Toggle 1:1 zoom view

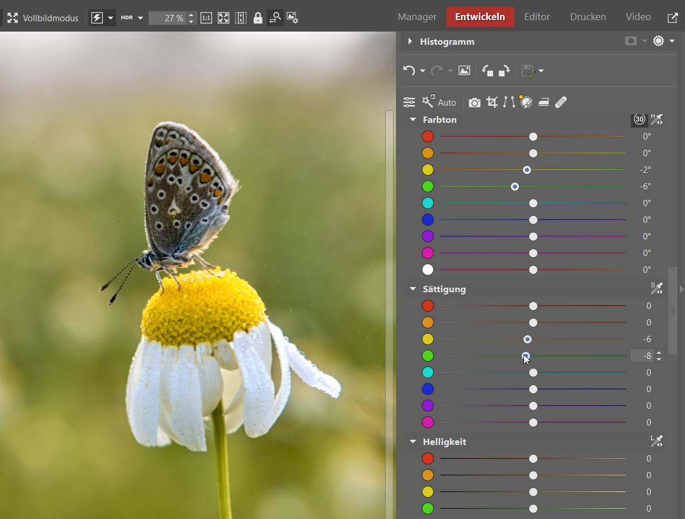[206, 18]
